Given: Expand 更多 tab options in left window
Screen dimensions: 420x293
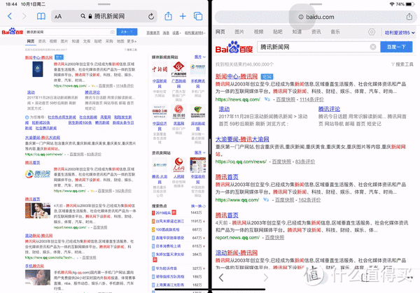Looking at the screenshot, I should click(132, 41).
